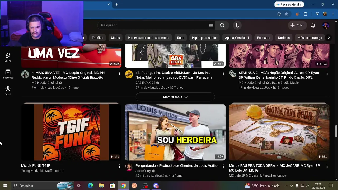Click the Peça ao Gemini button

coord(289,4)
